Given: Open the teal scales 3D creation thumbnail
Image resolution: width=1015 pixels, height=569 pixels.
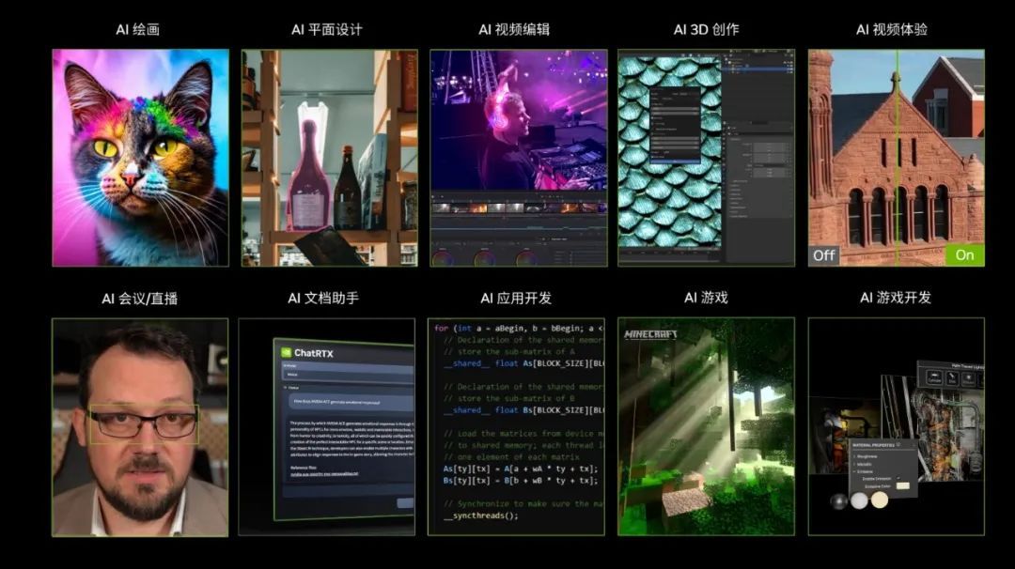Looking at the screenshot, I should coord(706,157).
